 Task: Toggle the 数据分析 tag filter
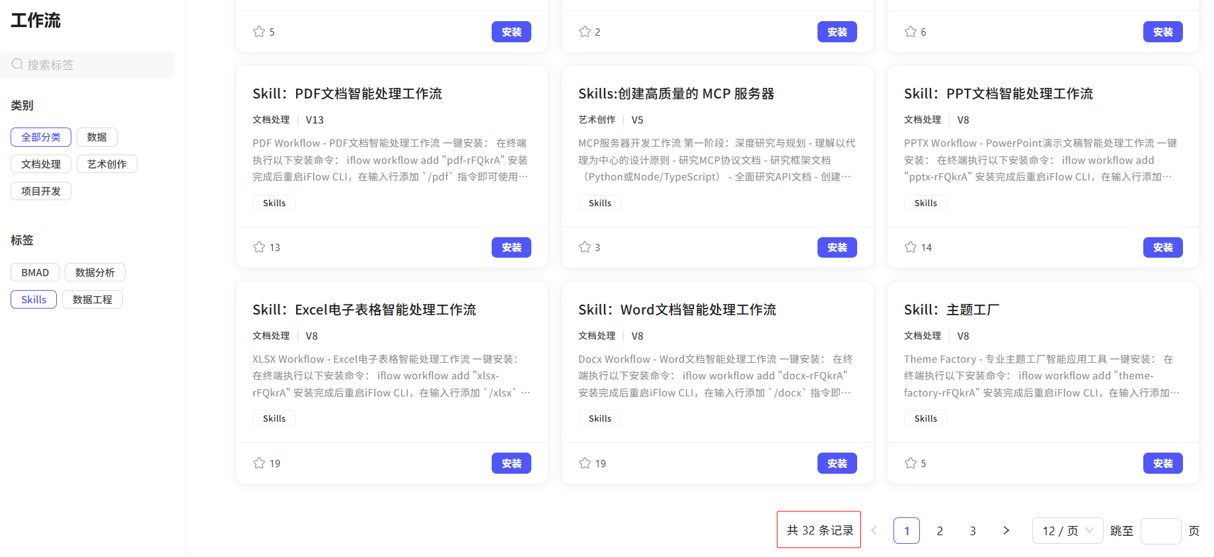95,273
